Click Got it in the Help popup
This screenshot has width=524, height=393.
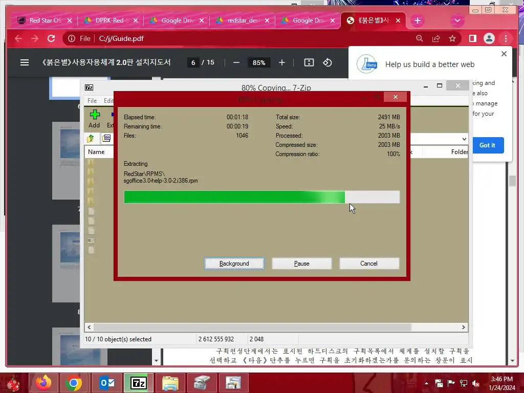[x=487, y=145]
